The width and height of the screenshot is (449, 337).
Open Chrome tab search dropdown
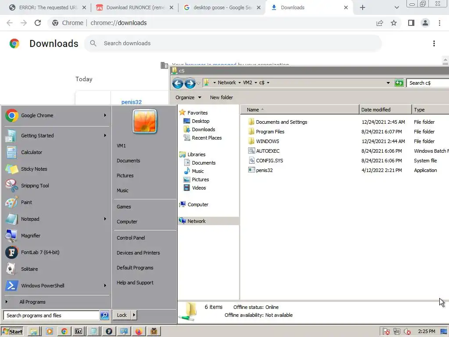click(x=396, y=7)
